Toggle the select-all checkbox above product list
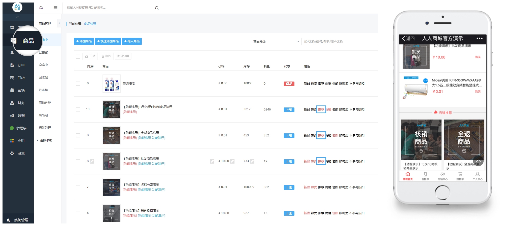507x226 pixels. pos(78,56)
